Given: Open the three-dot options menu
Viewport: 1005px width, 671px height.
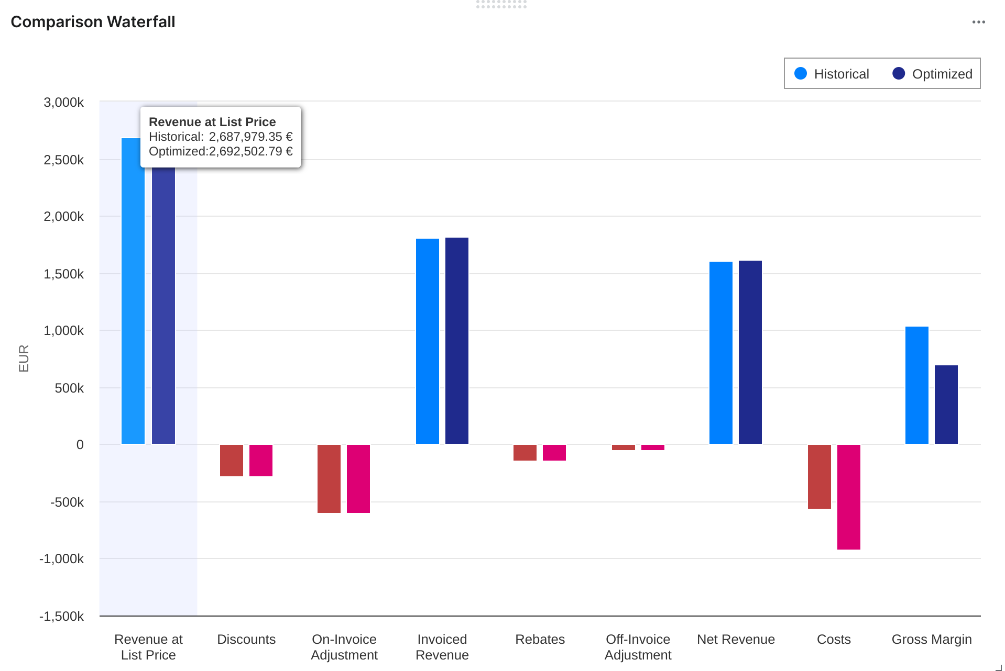Looking at the screenshot, I should point(978,22).
